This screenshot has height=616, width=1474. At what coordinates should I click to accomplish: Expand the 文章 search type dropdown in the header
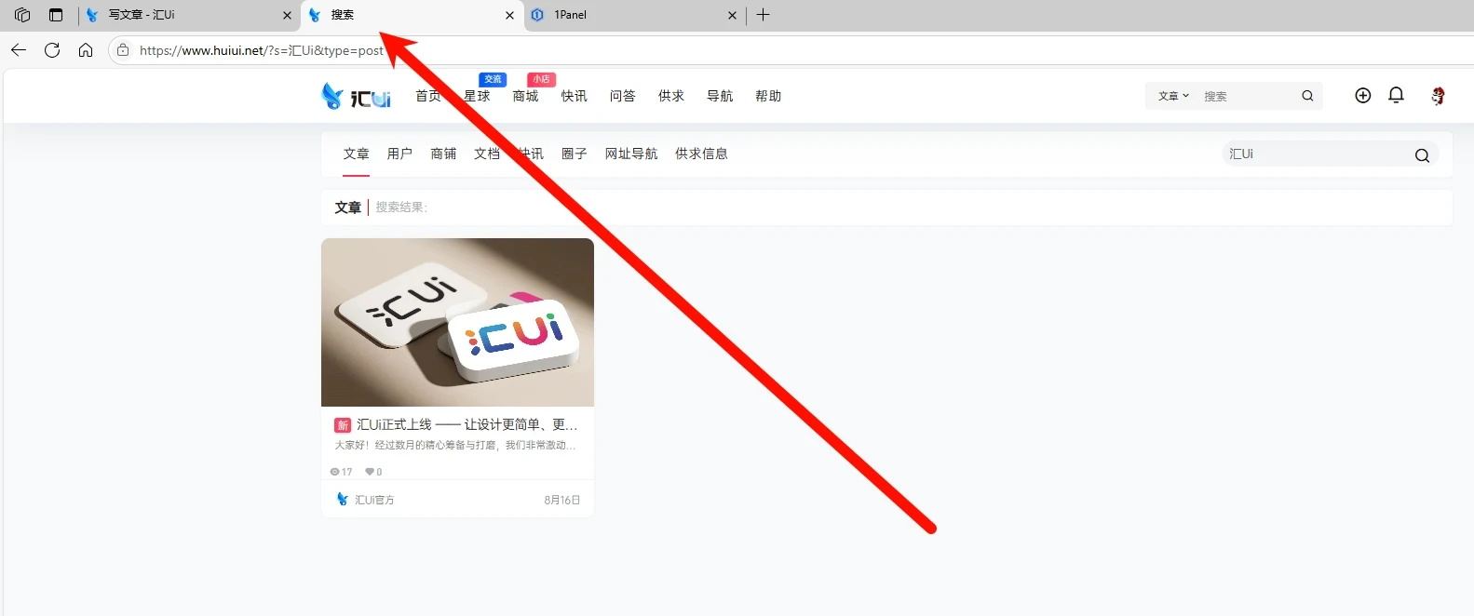1173,96
